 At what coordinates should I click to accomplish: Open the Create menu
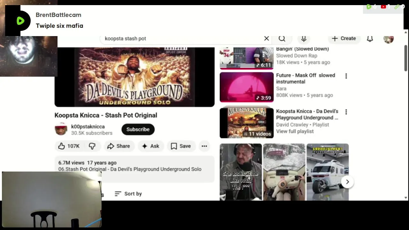click(343, 38)
